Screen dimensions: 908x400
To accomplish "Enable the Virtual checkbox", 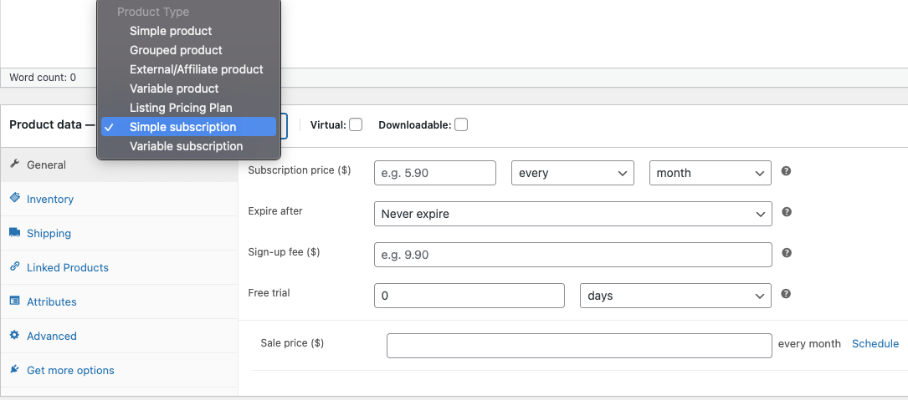I will (x=356, y=124).
